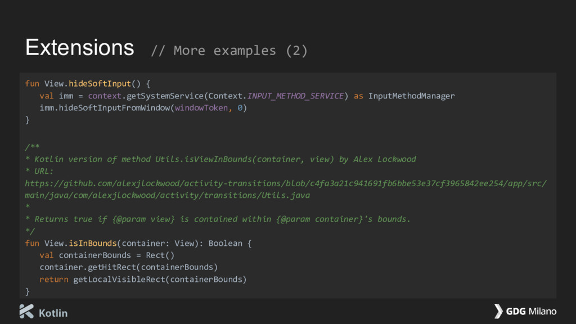Click 'return getLocalVisibleRect' line
Screen dimensions: 576x324
(143, 280)
